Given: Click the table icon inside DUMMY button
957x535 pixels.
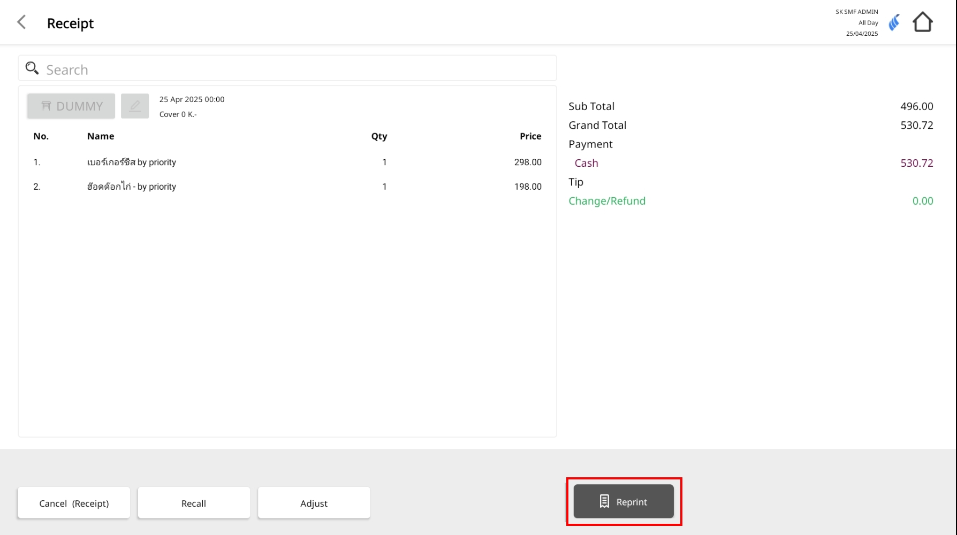Looking at the screenshot, I should [47, 106].
